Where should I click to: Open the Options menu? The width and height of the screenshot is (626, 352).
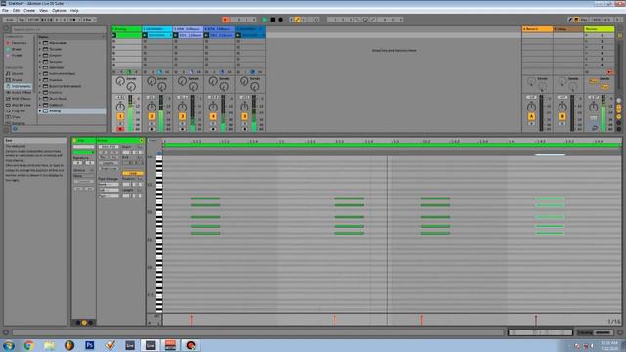pos(59,11)
